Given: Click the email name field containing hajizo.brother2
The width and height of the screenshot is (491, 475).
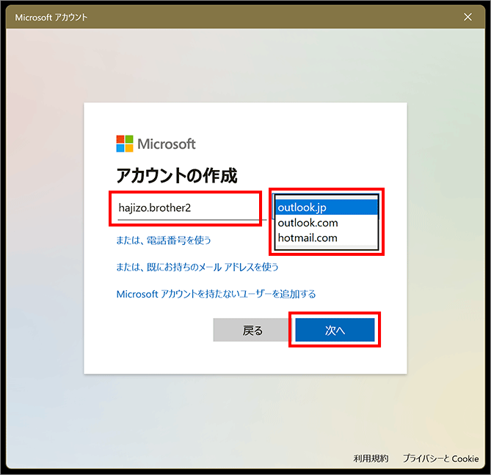Looking at the screenshot, I should (192, 208).
